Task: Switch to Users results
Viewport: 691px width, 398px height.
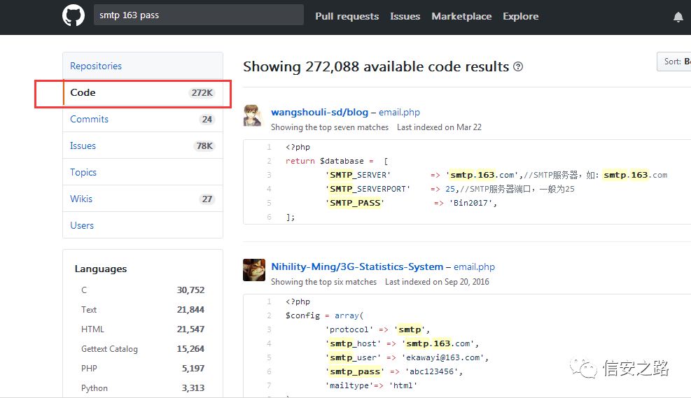Action: [x=143, y=225]
